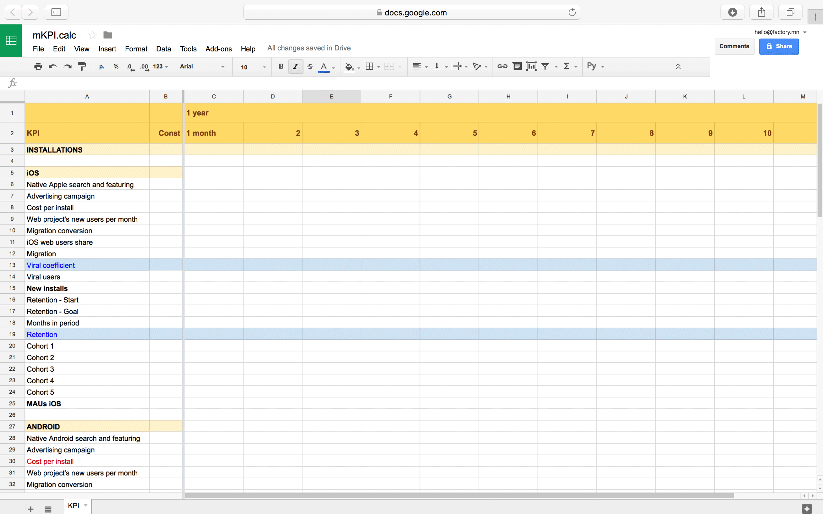
Task: Insert comment using toolbar icon
Action: [x=517, y=66]
